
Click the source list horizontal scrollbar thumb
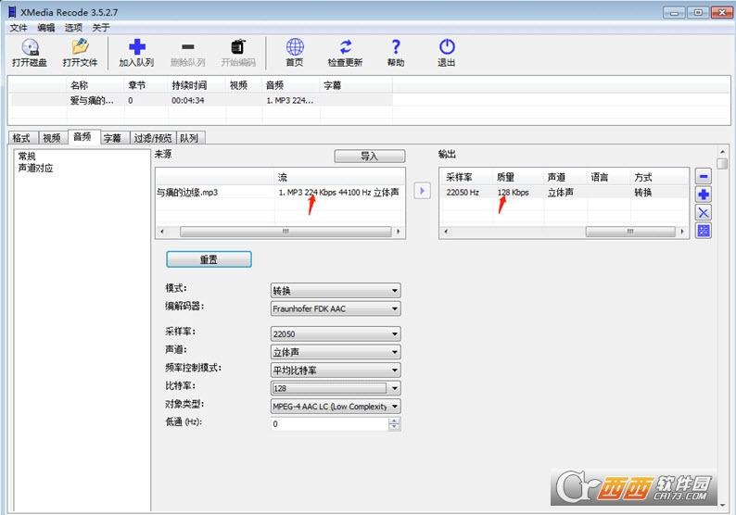286,232
